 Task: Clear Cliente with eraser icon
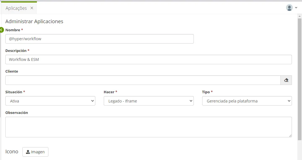286,80
